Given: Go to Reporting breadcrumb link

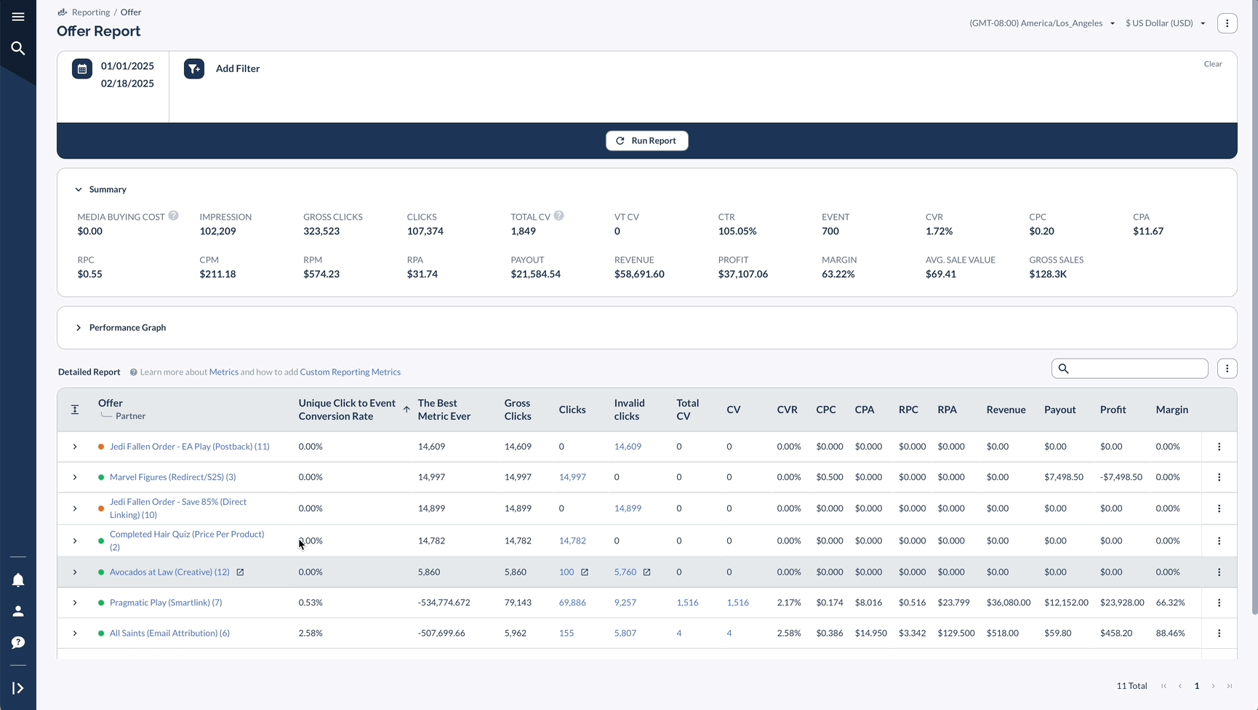Looking at the screenshot, I should (x=91, y=12).
